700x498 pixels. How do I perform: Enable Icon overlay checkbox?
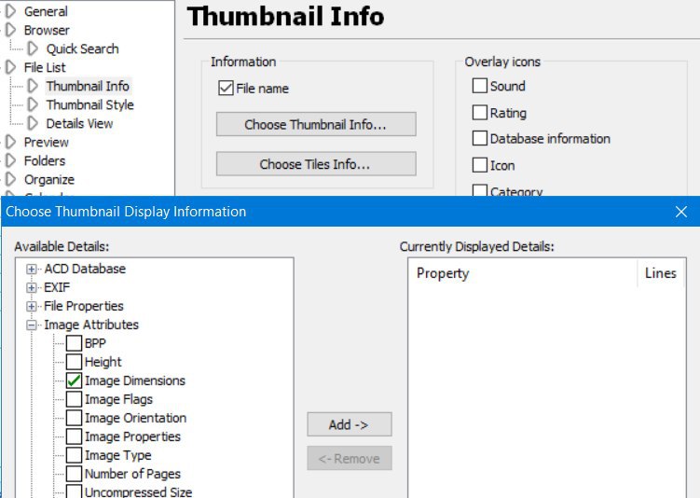pyautogui.click(x=480, y=165)
